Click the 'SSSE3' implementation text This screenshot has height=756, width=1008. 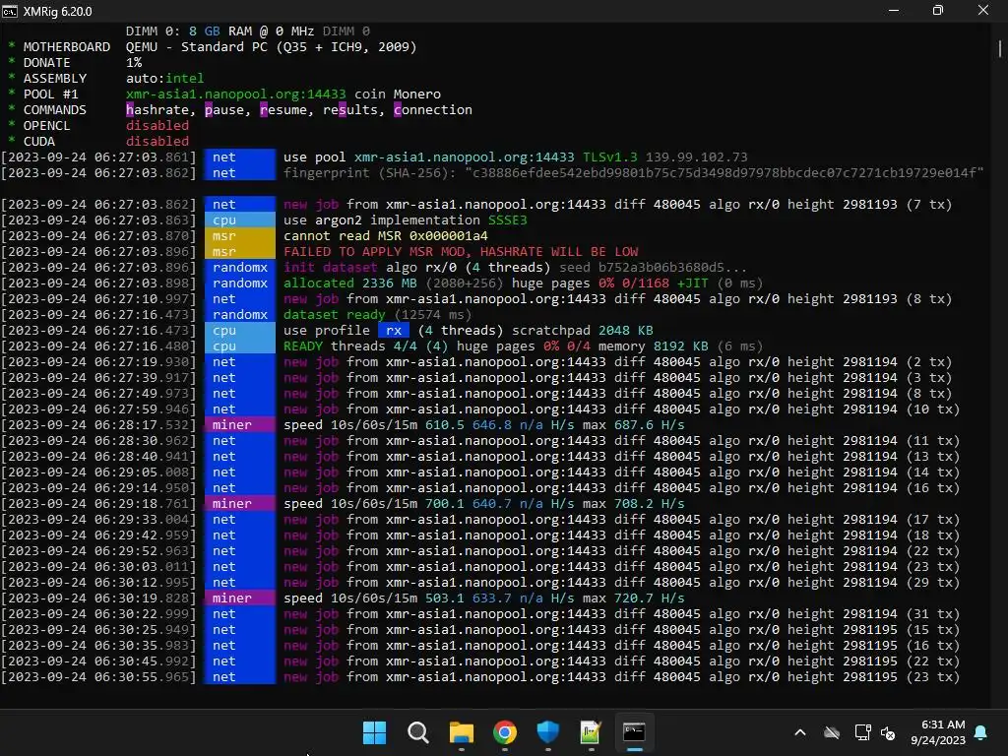point(508,220)
